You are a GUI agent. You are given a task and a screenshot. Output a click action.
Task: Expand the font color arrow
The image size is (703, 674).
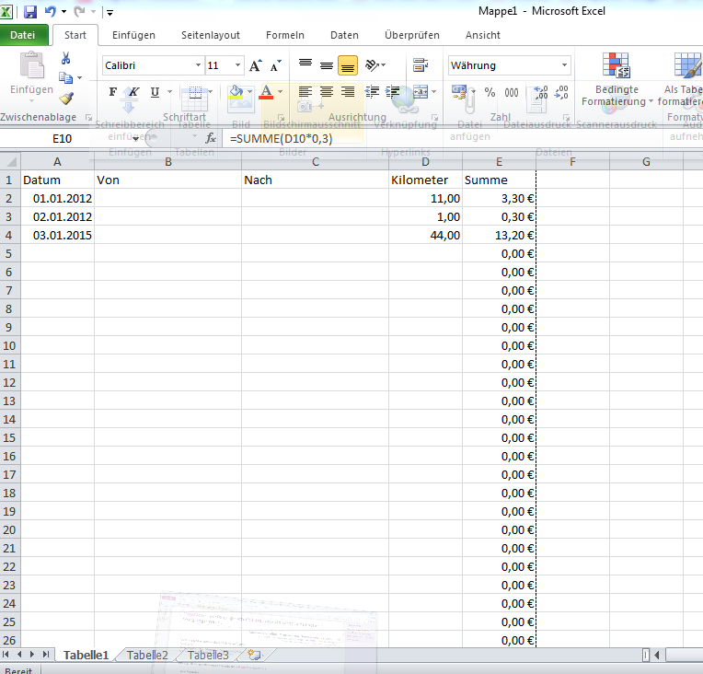pos(281,92)
